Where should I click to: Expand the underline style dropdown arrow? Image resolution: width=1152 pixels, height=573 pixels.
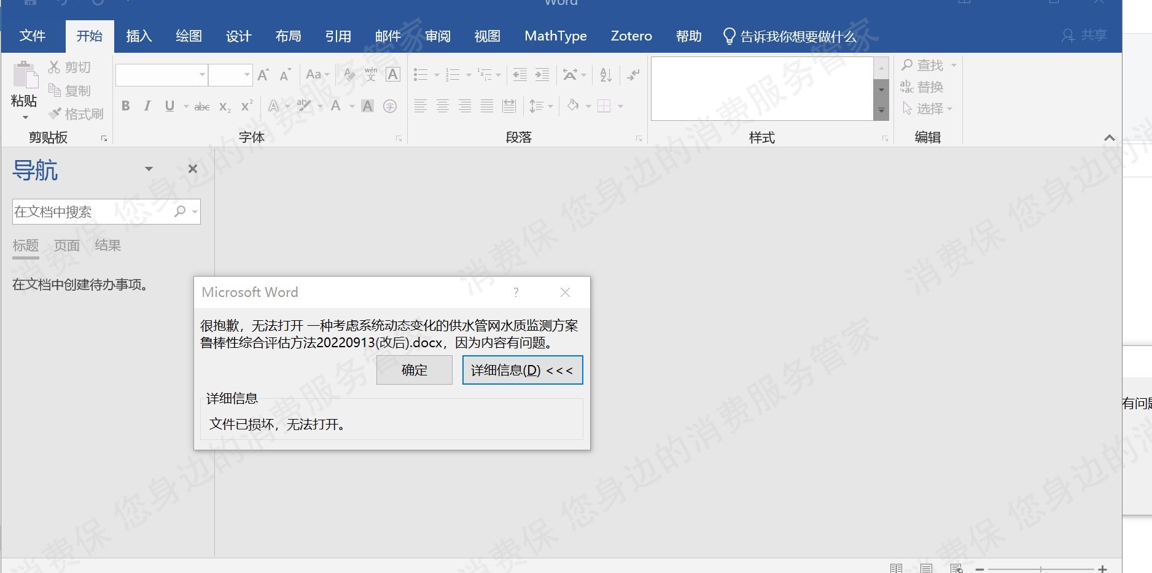tap(185, 107)
